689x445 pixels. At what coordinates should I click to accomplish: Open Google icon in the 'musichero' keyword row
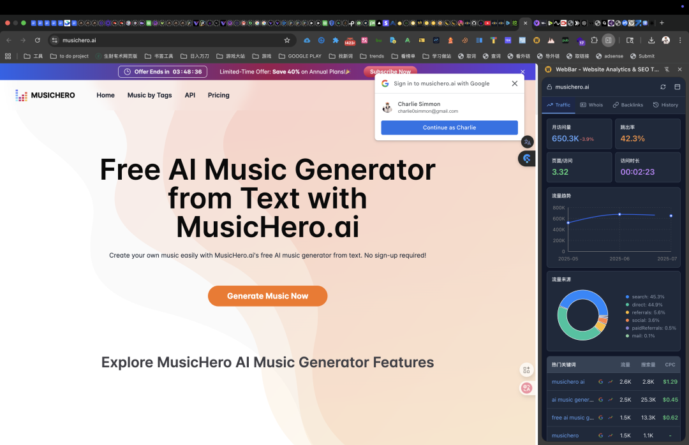tap(601, 435)
